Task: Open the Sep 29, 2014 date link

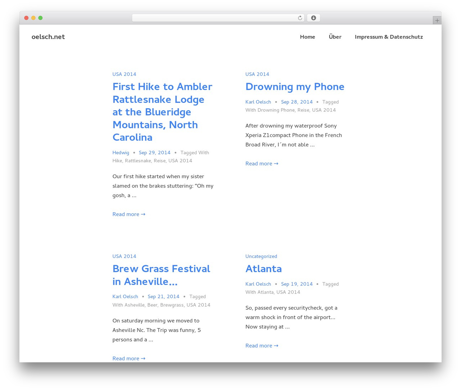Action: point(155,153)
